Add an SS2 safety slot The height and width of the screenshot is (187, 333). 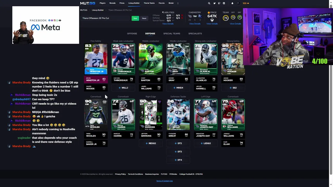coord(233,88)
